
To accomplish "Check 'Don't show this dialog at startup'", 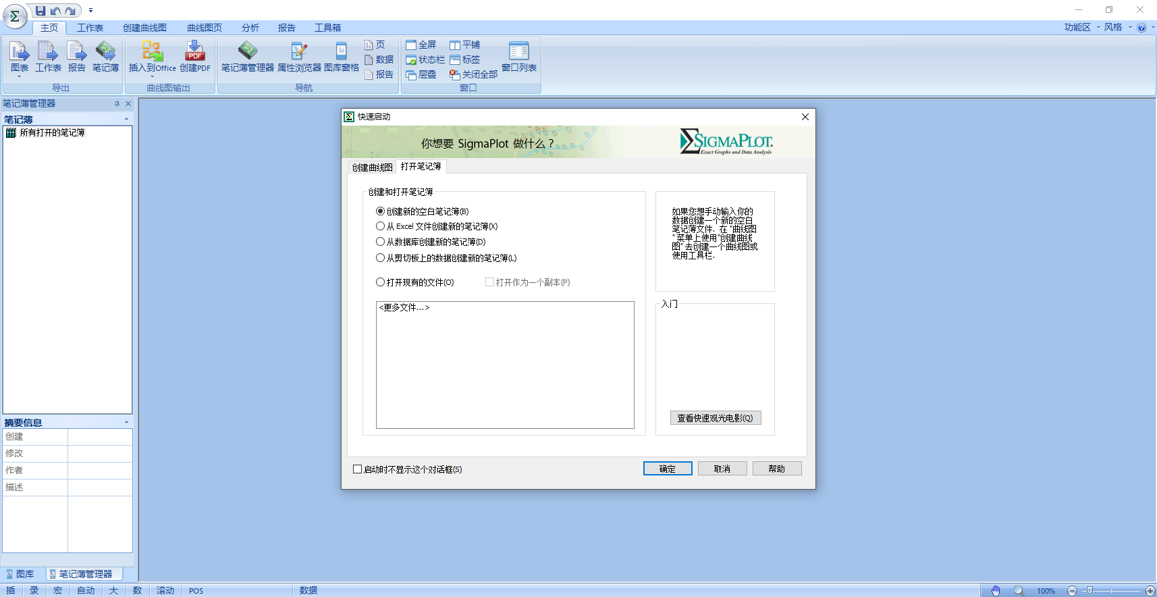I will tap(358, 469).
